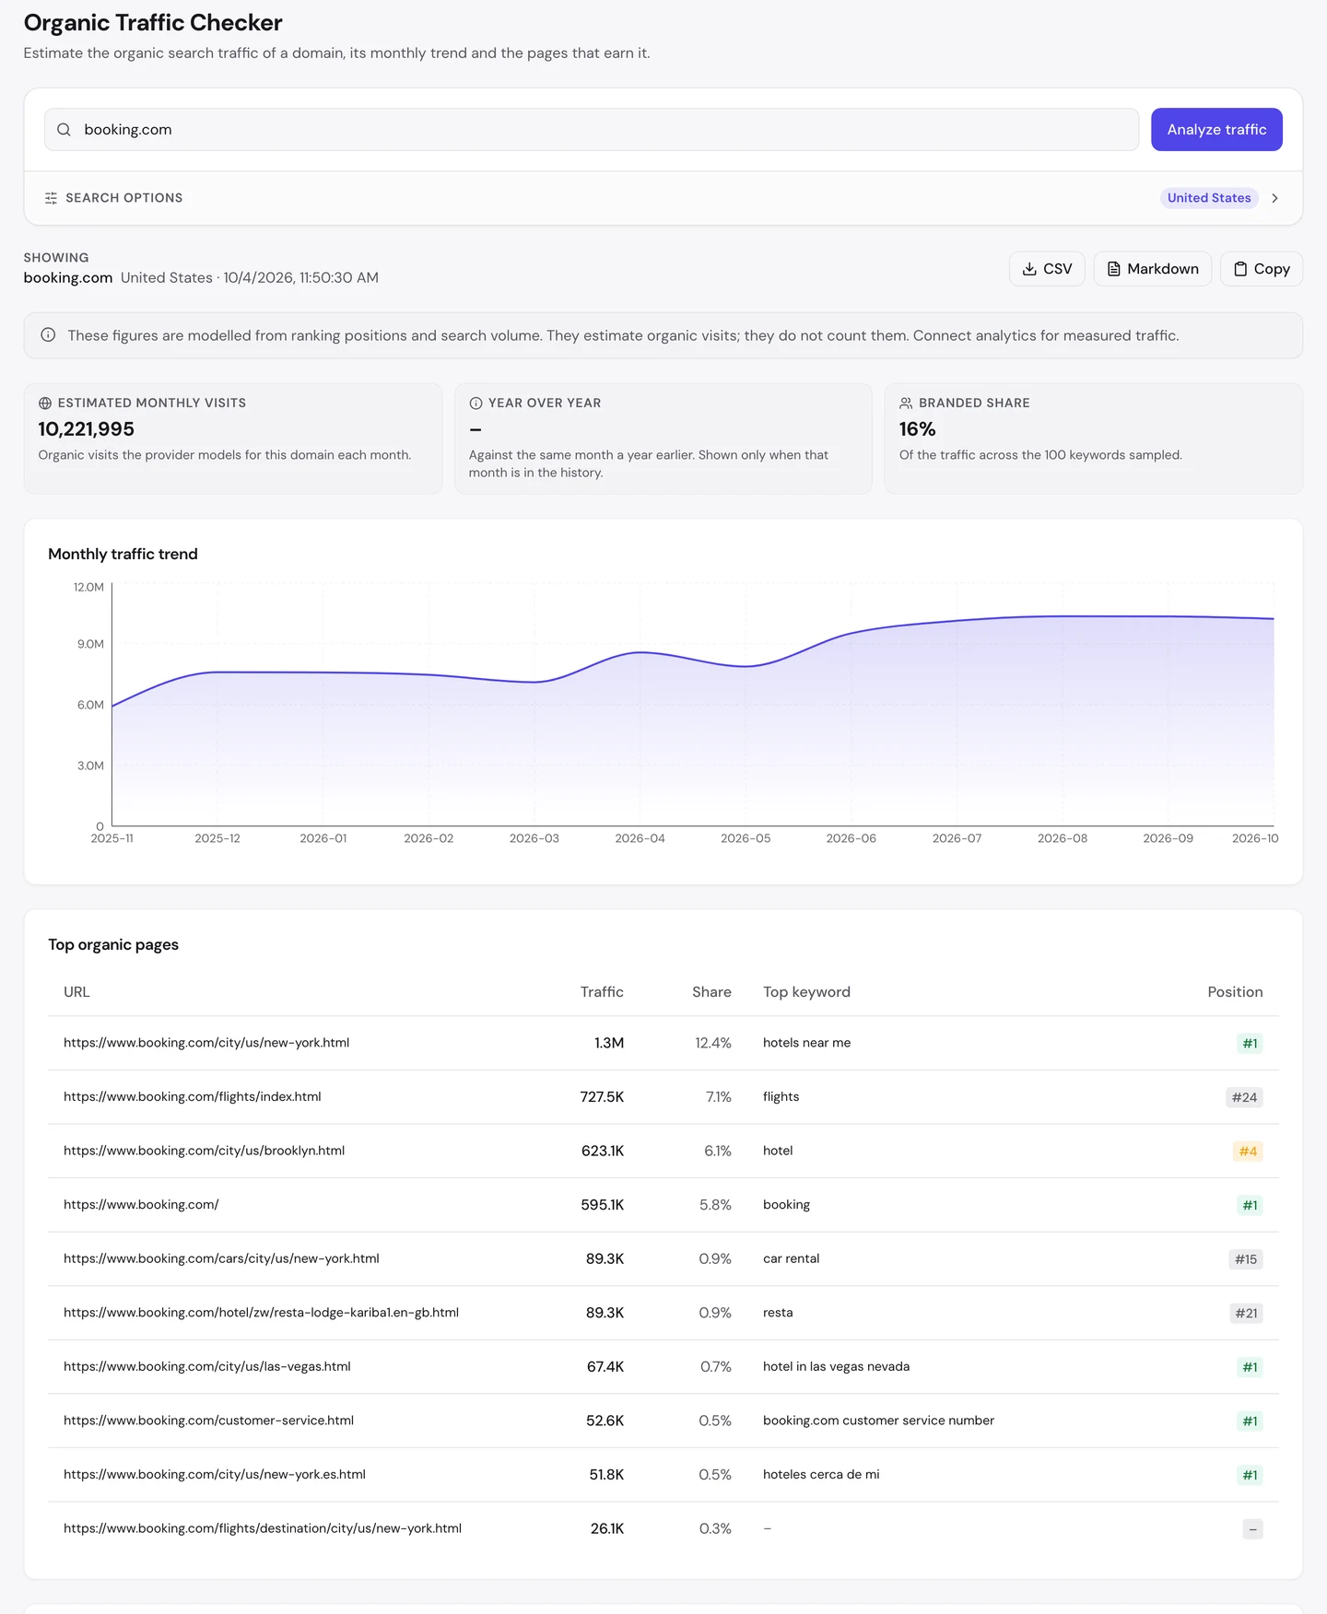The image size is (1327, 1614).
Task: Open the new-york.es.html URL
Action: [215, 1474]
